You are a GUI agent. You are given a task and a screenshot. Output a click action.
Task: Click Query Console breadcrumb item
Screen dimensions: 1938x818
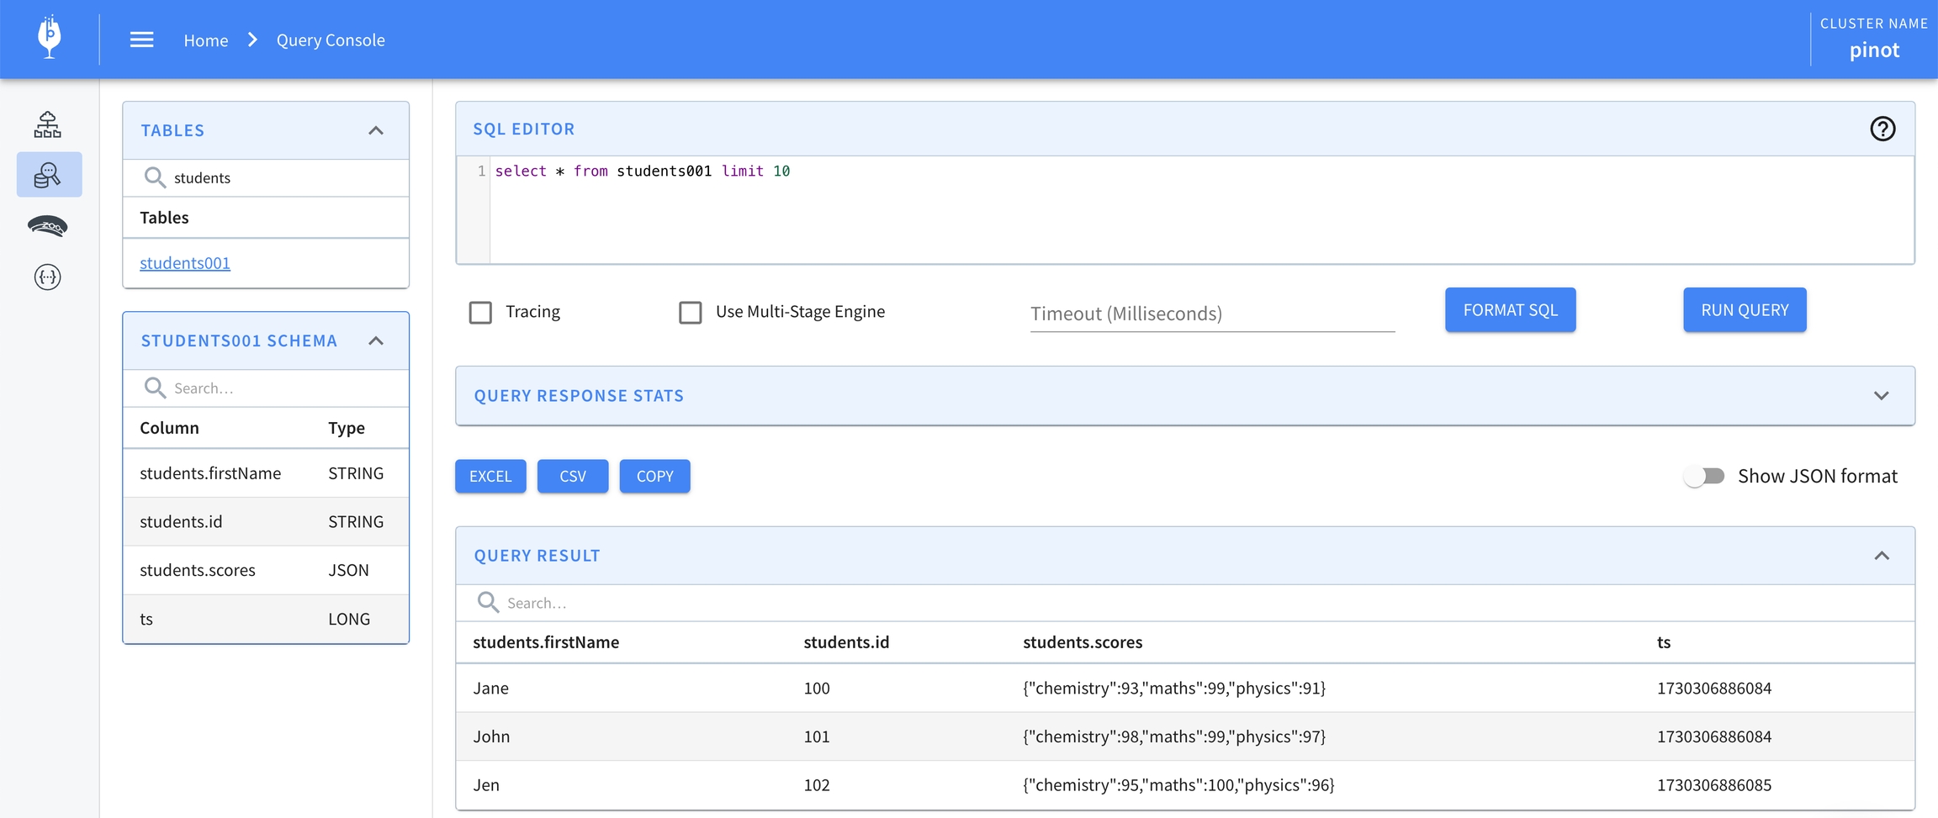tap(331, 40)
